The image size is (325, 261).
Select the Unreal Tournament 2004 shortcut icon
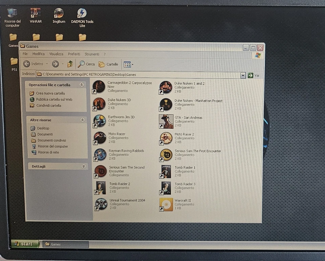pos(101,204)
